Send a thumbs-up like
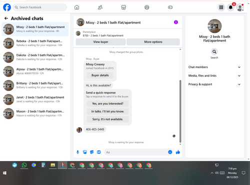Screen dimensions: 250x185 [178, 152]
